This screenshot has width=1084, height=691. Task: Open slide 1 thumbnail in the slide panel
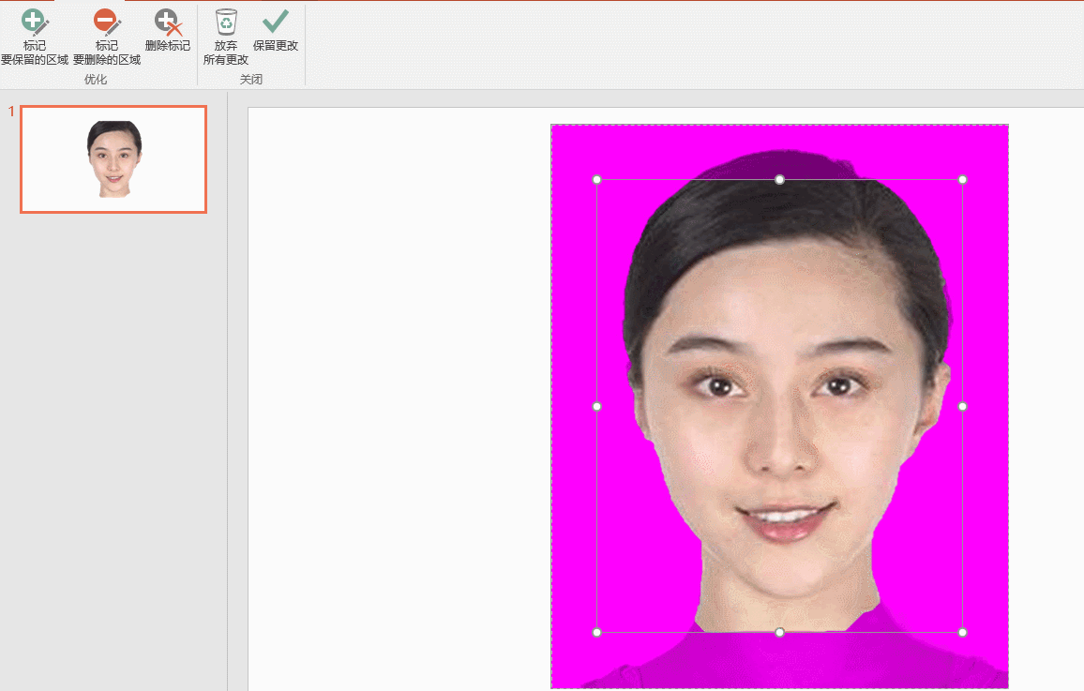pos(113,158)
